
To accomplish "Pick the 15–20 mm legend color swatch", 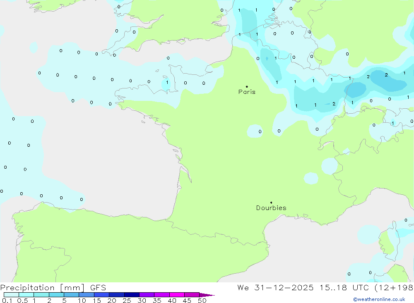I will pos(102,295).
